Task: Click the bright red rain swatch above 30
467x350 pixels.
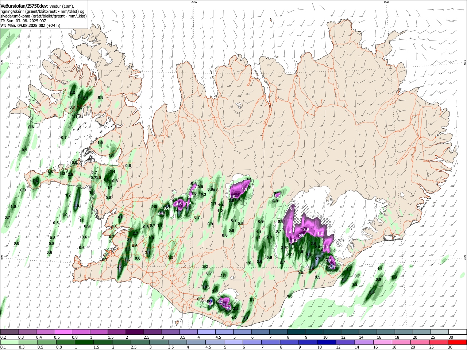Action: [x=458, y=342]
